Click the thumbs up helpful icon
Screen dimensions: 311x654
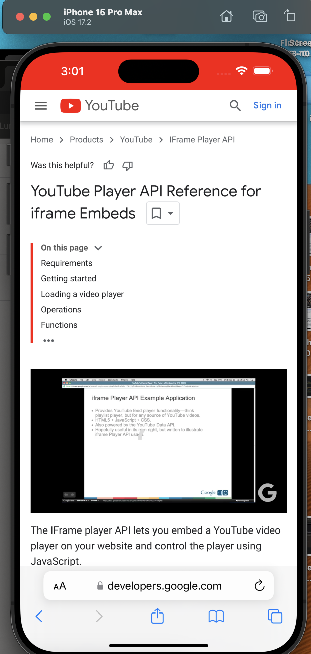point(109,165)
